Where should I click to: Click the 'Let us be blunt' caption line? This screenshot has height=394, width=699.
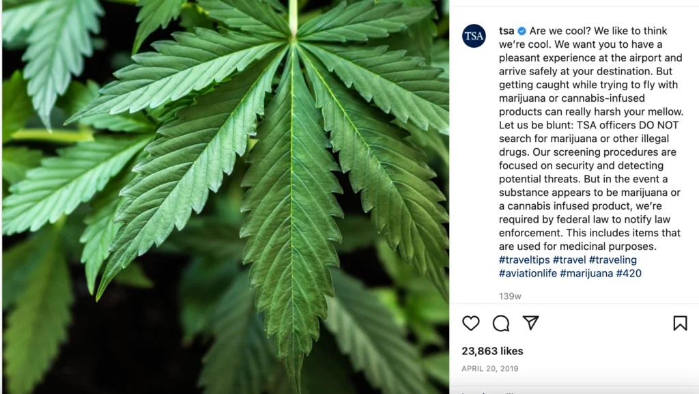pyautogui.click(x=588, y=125)
